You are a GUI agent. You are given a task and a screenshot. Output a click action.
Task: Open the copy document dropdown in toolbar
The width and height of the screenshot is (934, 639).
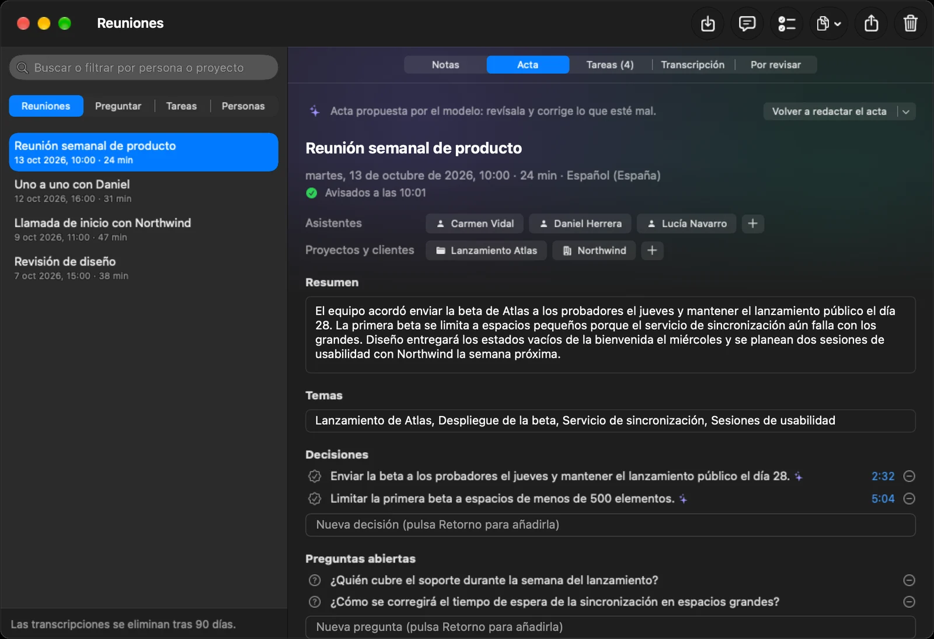[x=829, y=23]
